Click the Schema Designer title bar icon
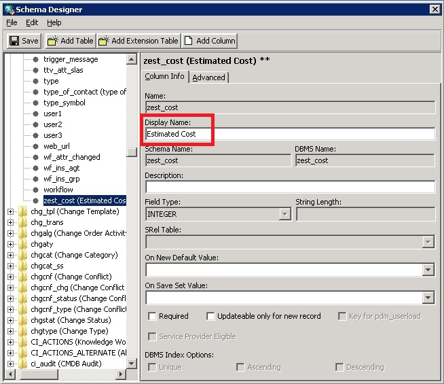This screenshot has height=384, width=444. (7, 9)
